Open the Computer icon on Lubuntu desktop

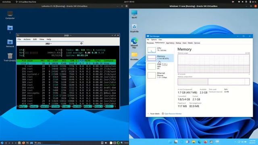tap(10, 15)
